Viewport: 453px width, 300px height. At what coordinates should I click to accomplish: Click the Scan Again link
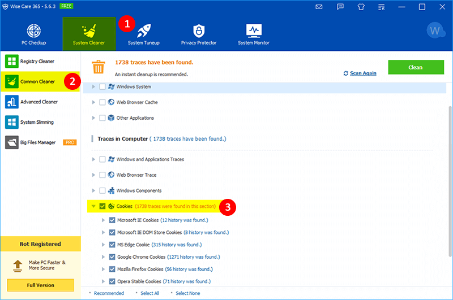(363, 73)
